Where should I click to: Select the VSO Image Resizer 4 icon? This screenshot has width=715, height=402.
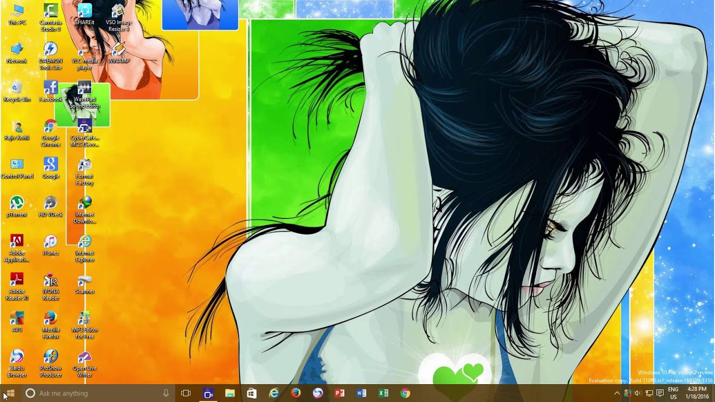118,18
